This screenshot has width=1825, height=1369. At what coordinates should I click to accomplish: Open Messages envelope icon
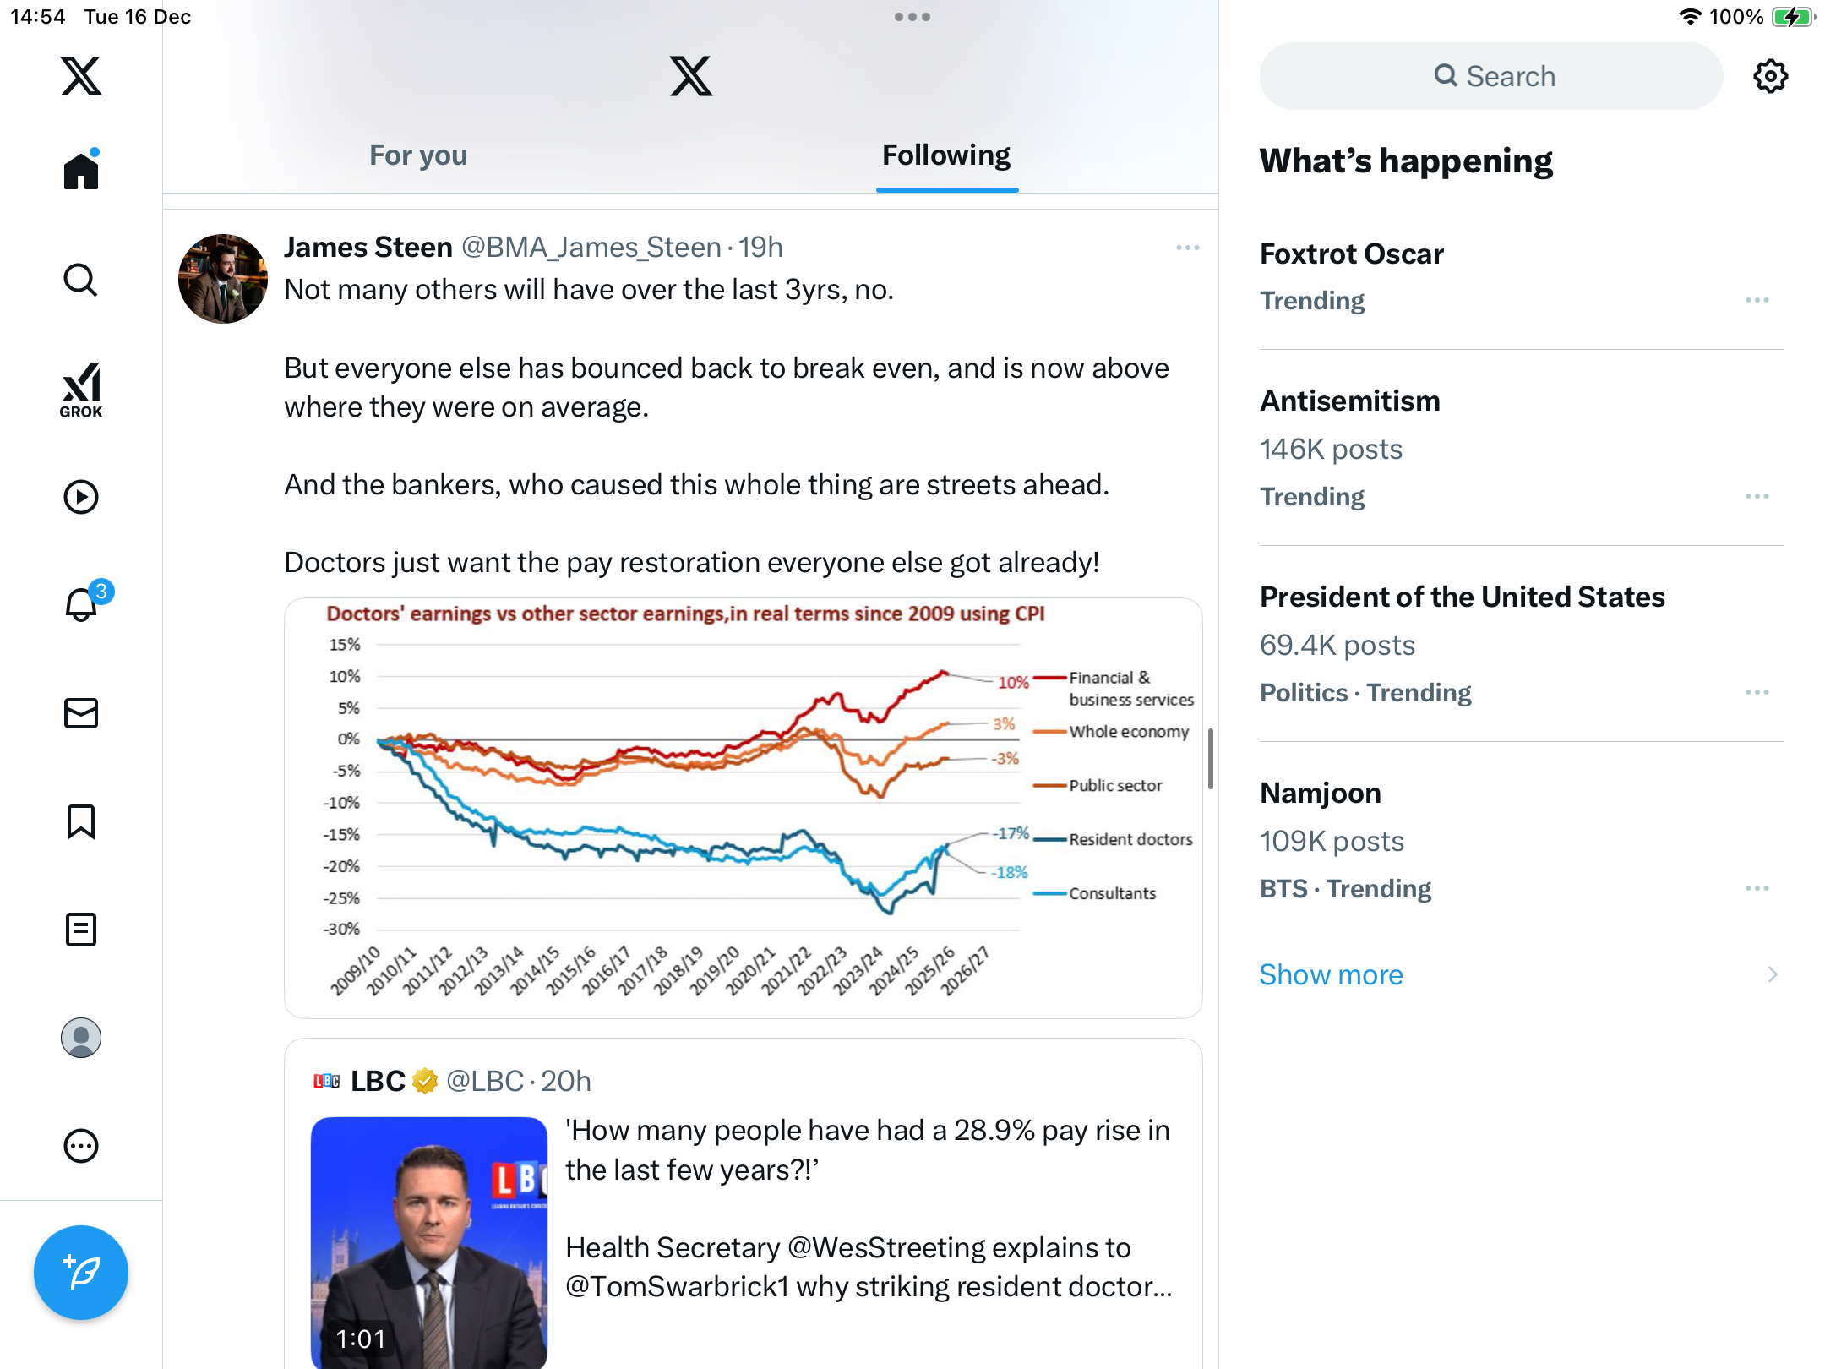81,713
